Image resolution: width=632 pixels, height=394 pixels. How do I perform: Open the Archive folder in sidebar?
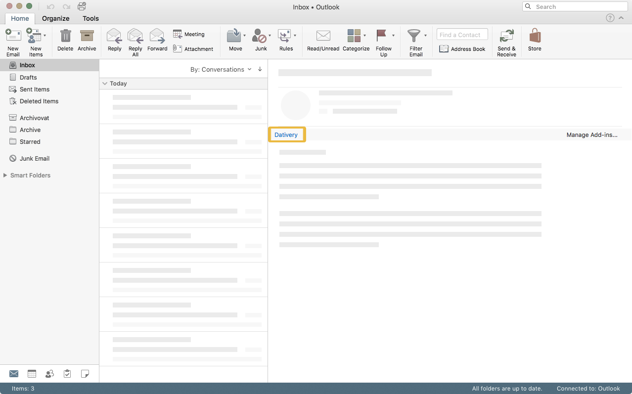pos(49,130)
